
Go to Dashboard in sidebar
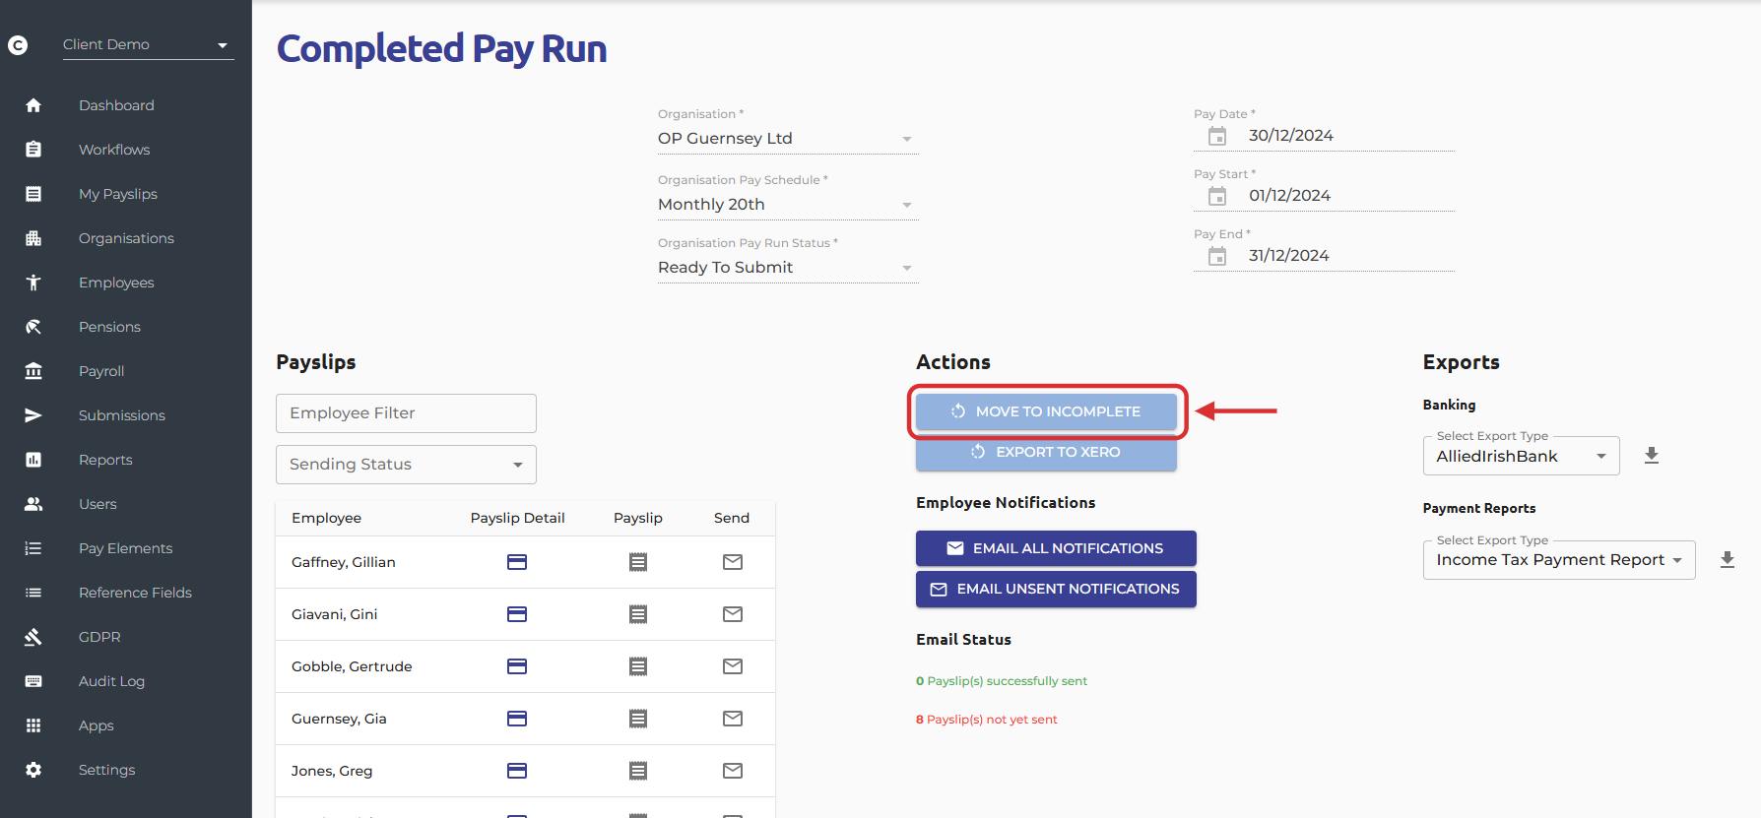[116, 105]
